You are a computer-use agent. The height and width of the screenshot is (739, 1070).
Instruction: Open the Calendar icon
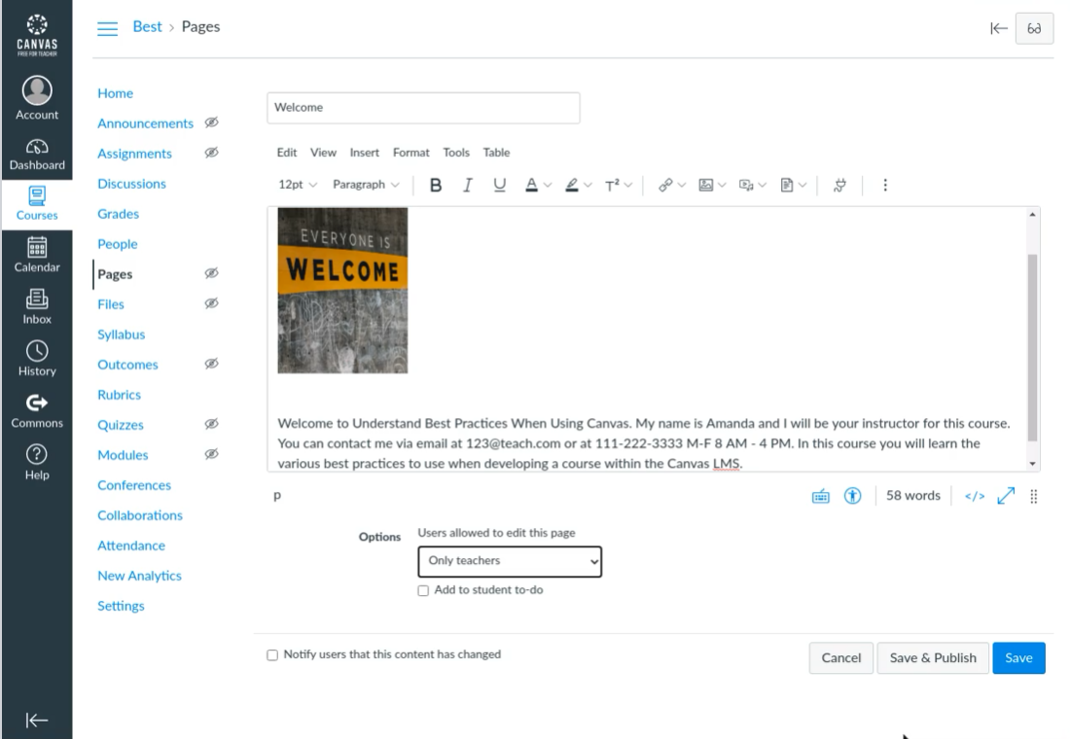37,255
